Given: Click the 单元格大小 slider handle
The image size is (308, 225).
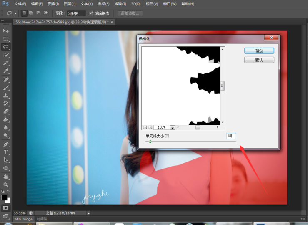Looking at the screenshot, I should (x=150, y=142).
